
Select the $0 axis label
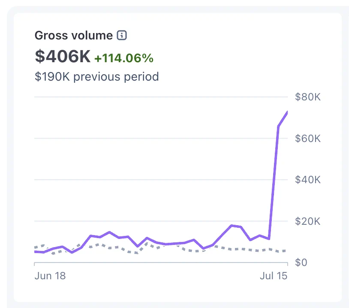coord(301,263)
